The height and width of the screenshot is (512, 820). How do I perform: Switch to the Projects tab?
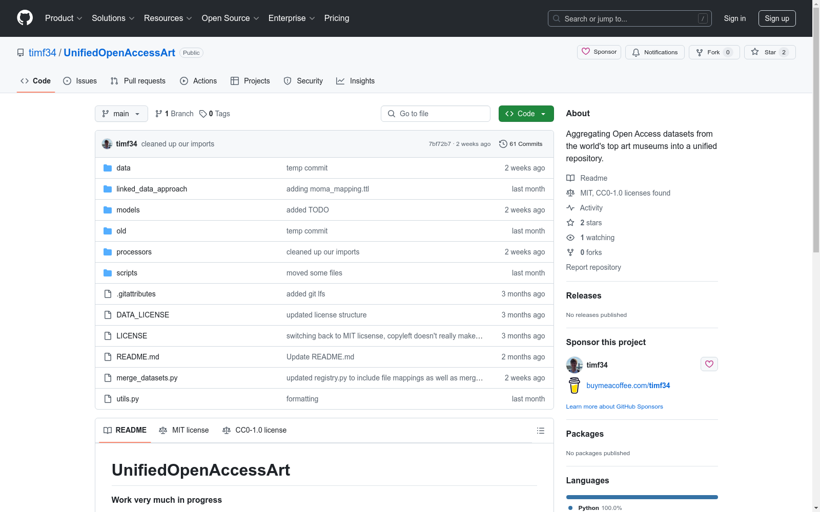[250, 81]
